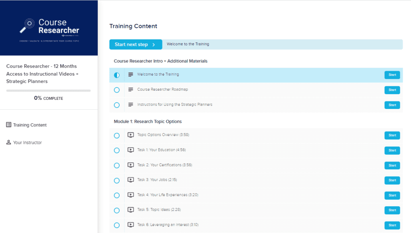The image size is (411, 233).
Task: Toggle completion circle for Task 6: Leveraging an Interest
Action: pos(117,225)
